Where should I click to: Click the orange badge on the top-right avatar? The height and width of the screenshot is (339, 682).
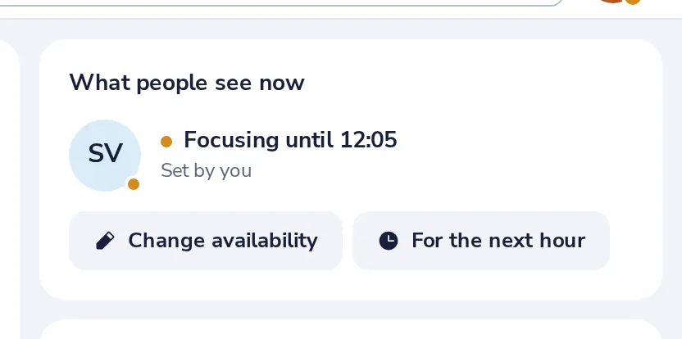click(633, 2)
